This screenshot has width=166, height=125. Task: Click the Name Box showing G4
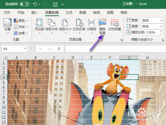[13, 49]
